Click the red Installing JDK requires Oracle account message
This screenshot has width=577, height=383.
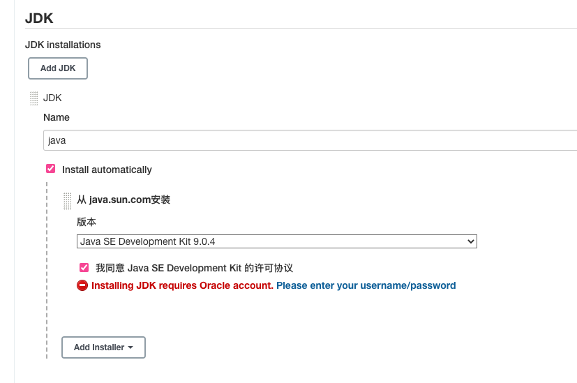click(x=182, y=285)
